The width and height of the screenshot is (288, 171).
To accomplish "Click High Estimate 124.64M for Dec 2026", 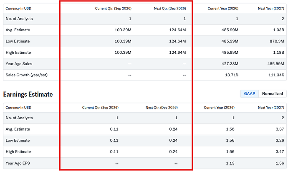I will click(177, 53).
